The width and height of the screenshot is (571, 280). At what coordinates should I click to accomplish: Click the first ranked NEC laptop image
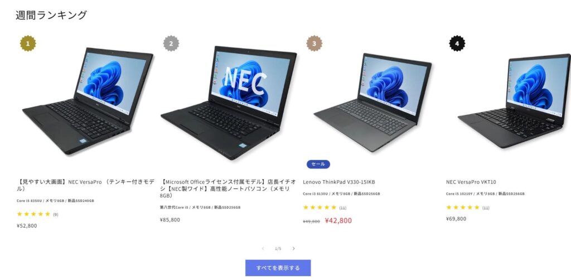click(88, 100)
